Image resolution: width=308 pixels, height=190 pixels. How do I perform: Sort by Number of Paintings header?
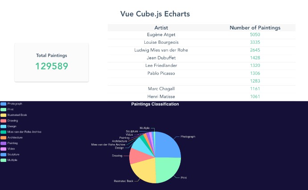point(255,28)
